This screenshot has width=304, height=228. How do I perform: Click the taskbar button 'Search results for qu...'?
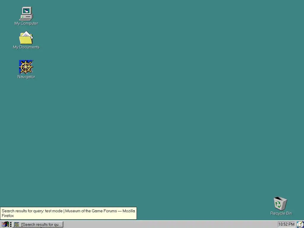[x=38, y=224]
